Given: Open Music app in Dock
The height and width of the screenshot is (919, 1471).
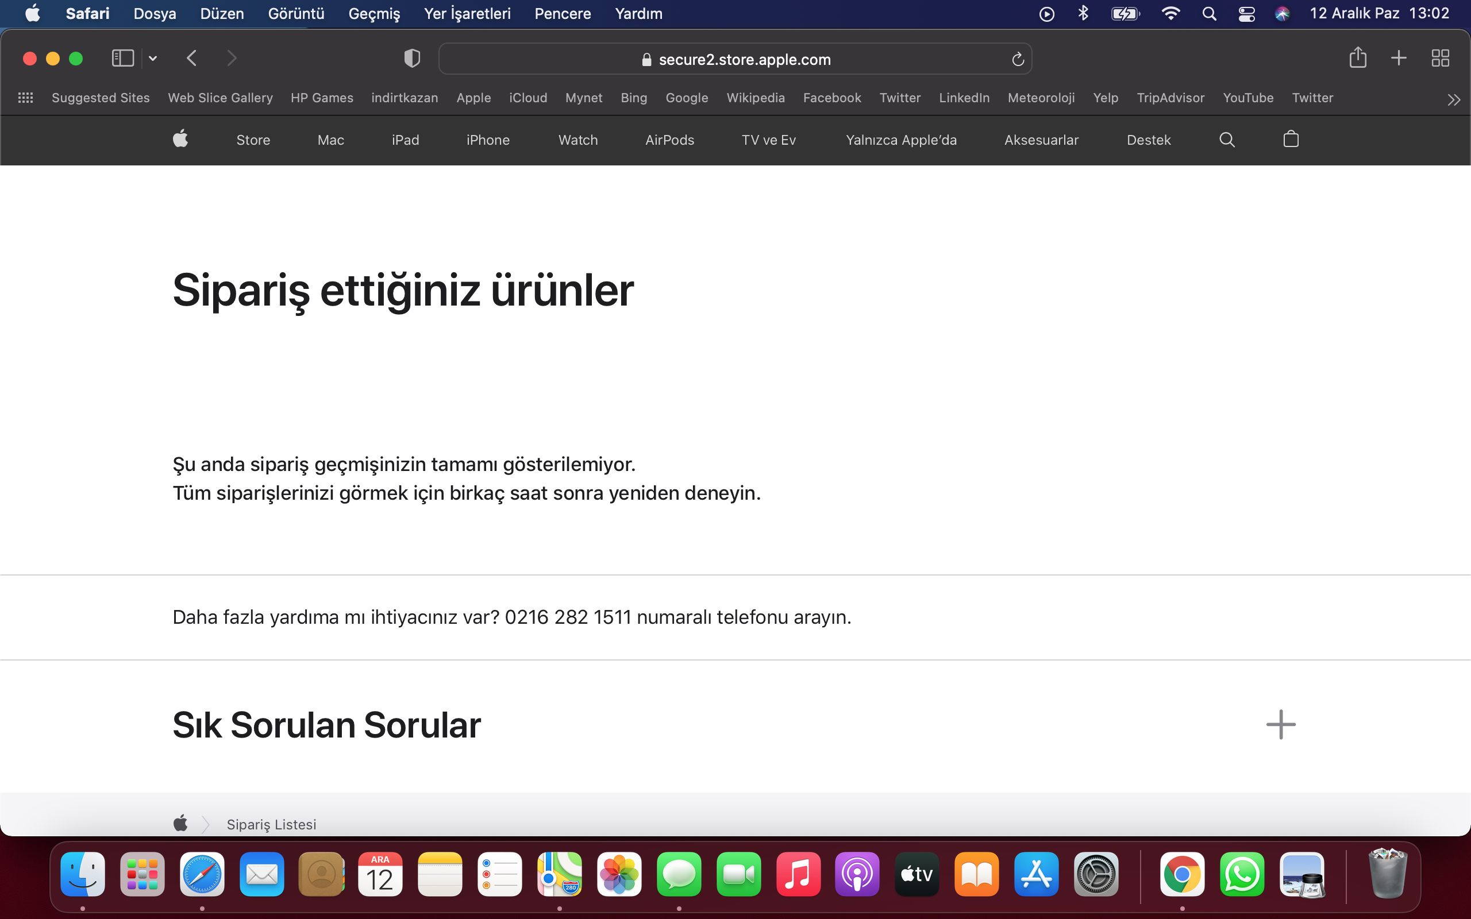Looking at the screenshot, I should pyautogui.click(x=798, y=875).
